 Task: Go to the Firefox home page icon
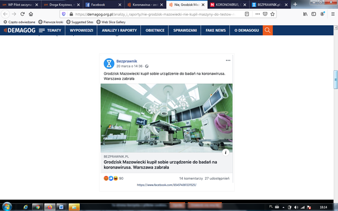tap(31, 14)
